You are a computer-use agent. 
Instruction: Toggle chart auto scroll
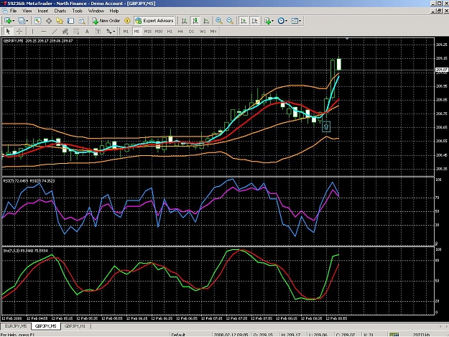244,21
